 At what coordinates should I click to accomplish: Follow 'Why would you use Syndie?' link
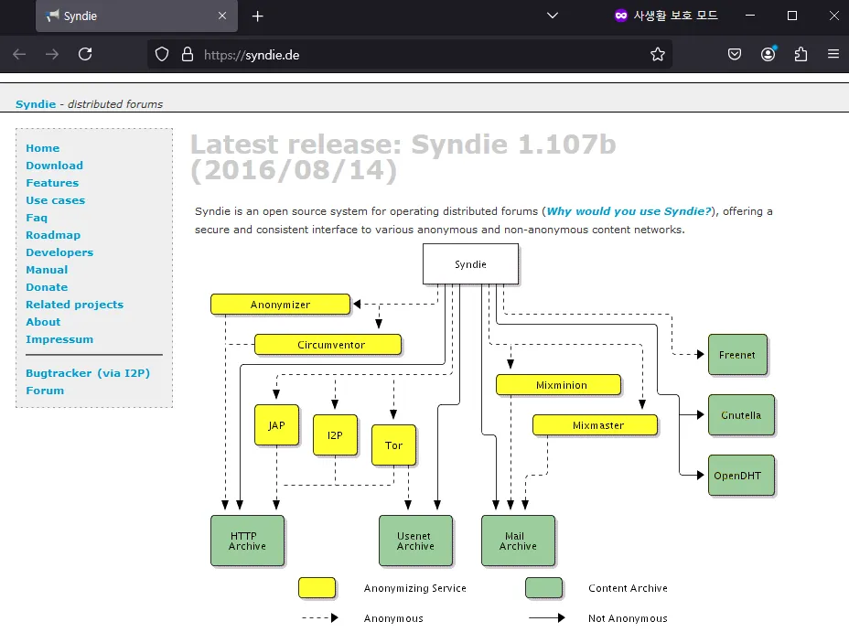(629, 211)
